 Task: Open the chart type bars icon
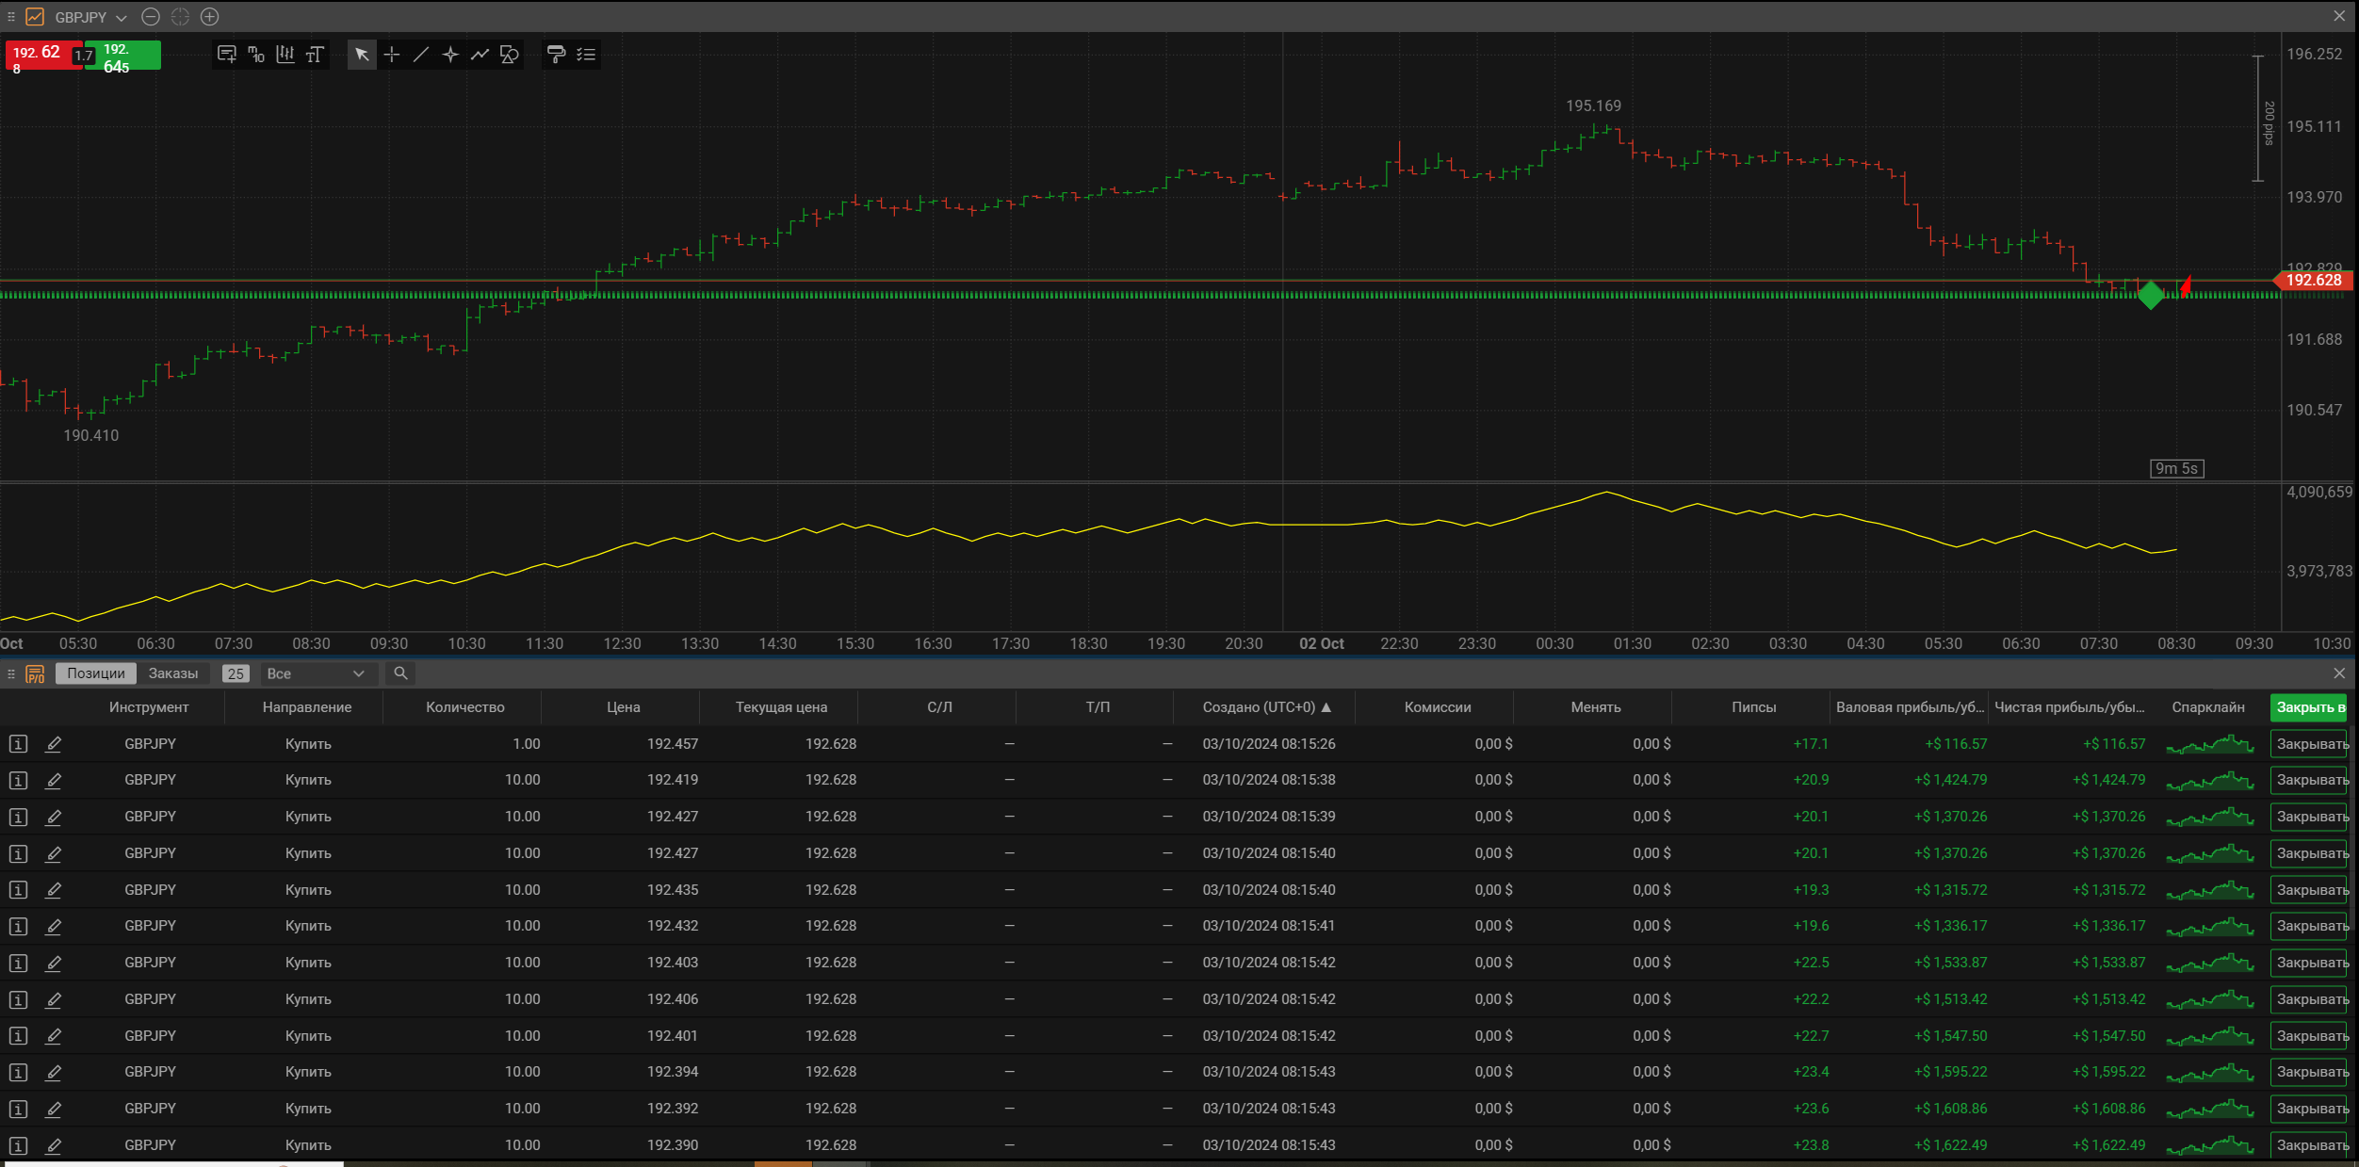pos(285,55)
